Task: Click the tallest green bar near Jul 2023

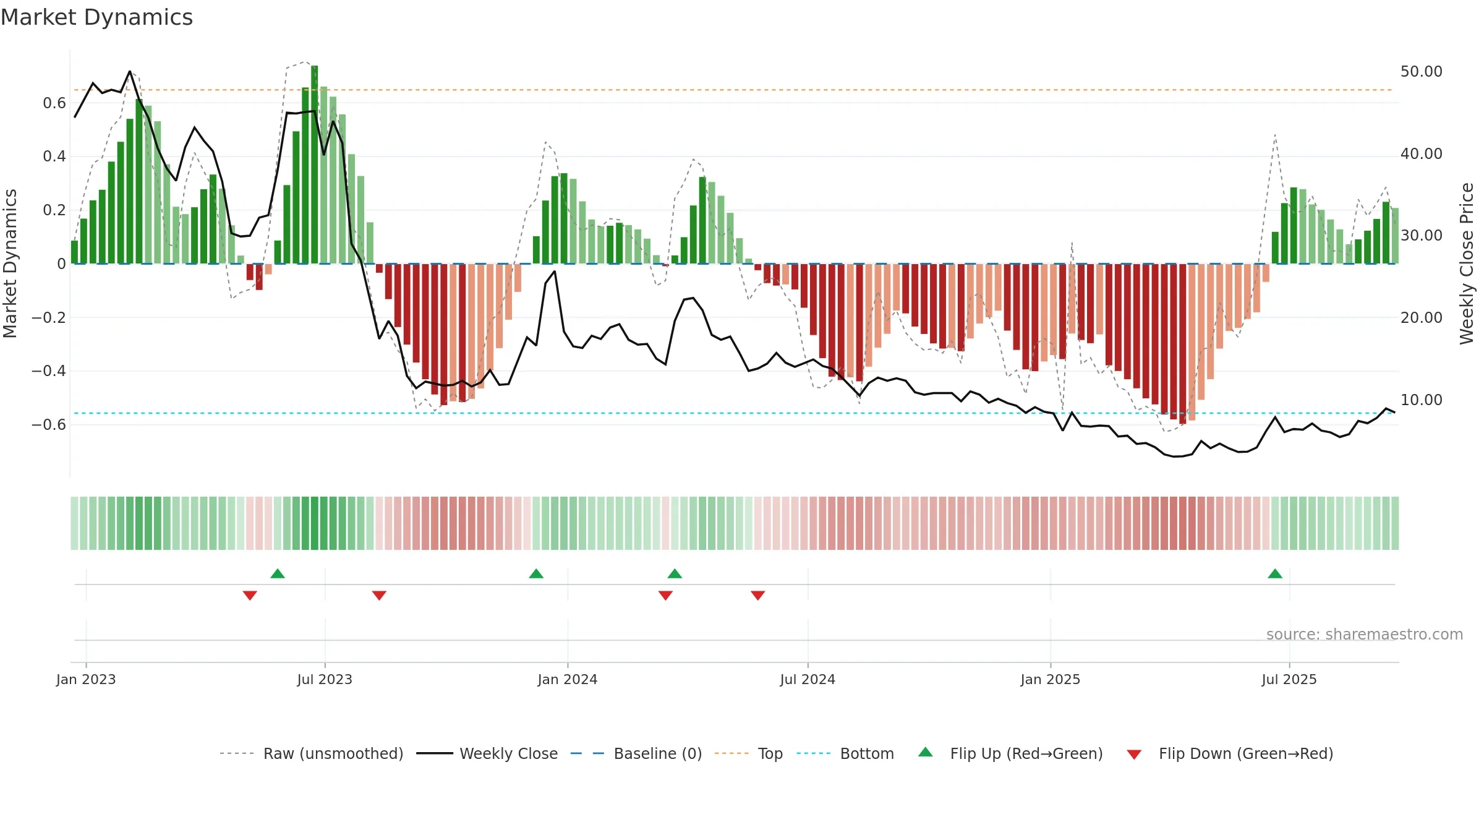Action: 315,165
